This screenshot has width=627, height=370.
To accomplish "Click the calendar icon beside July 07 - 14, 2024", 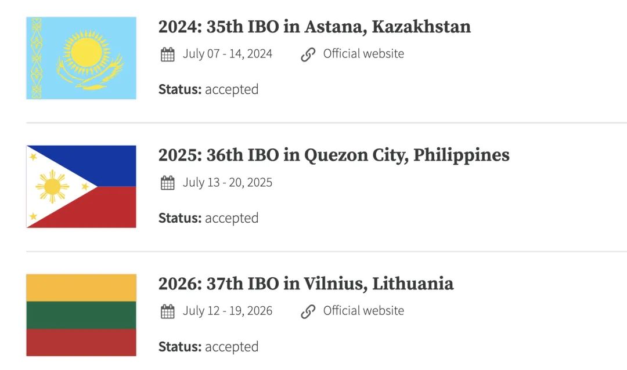I will [168, 55].
